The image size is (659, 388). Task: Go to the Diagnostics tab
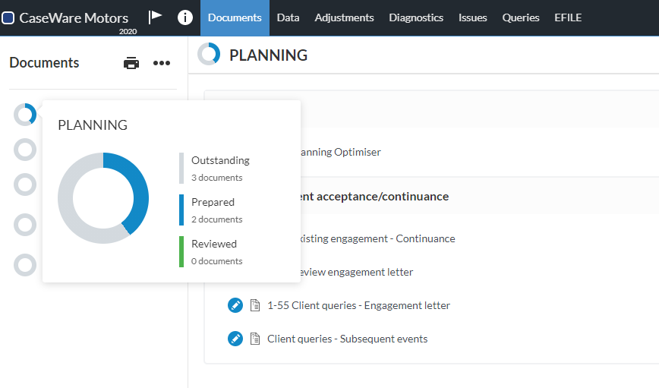[416, 17]
